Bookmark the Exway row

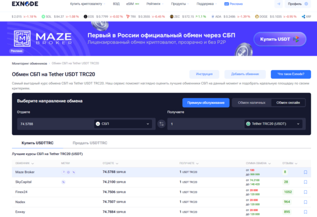305,212
